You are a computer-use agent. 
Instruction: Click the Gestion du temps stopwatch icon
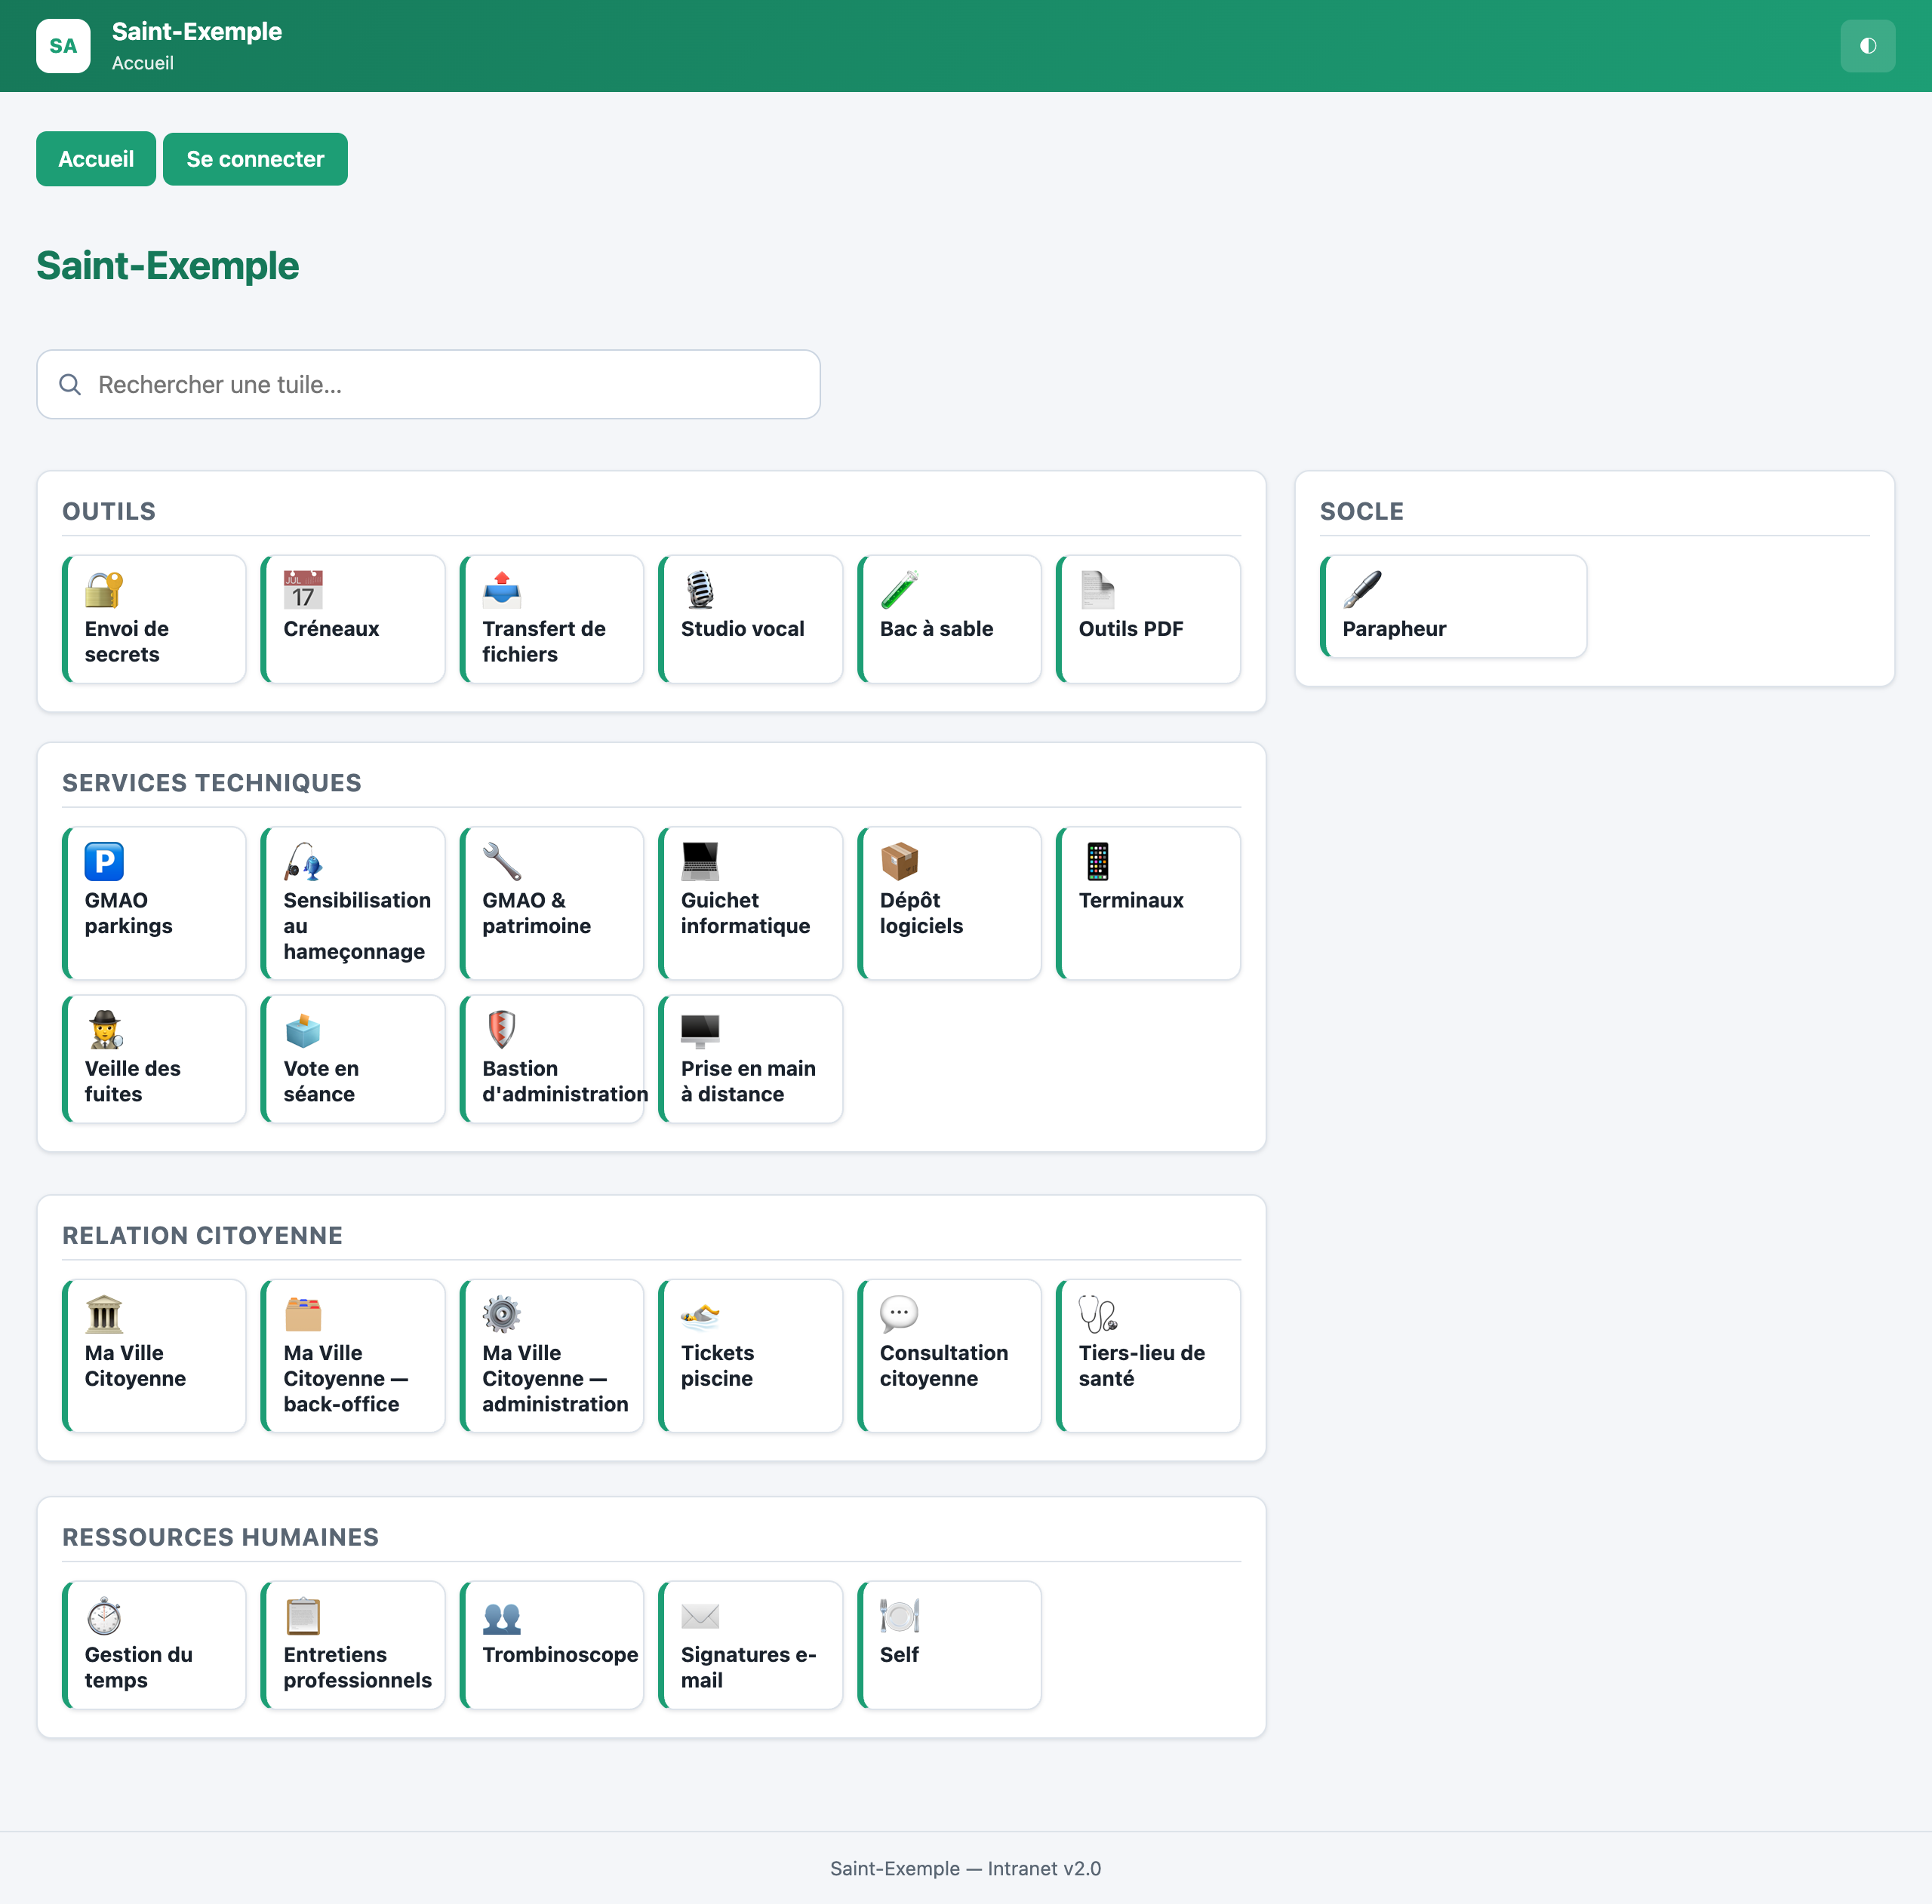104,1616
